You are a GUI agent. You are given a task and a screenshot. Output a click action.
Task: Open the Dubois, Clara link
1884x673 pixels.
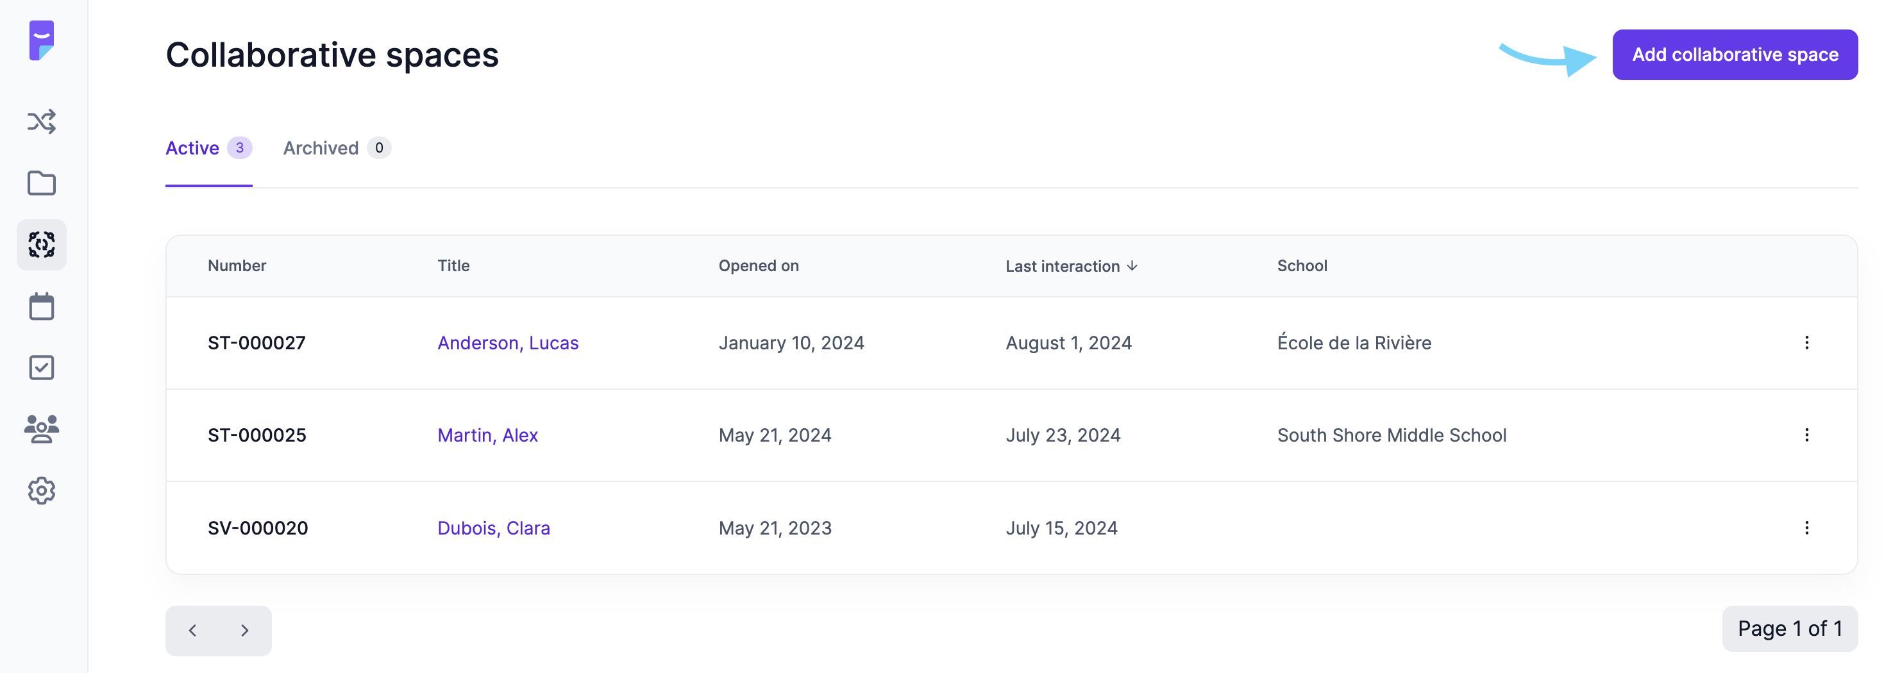tap(494, 528)
